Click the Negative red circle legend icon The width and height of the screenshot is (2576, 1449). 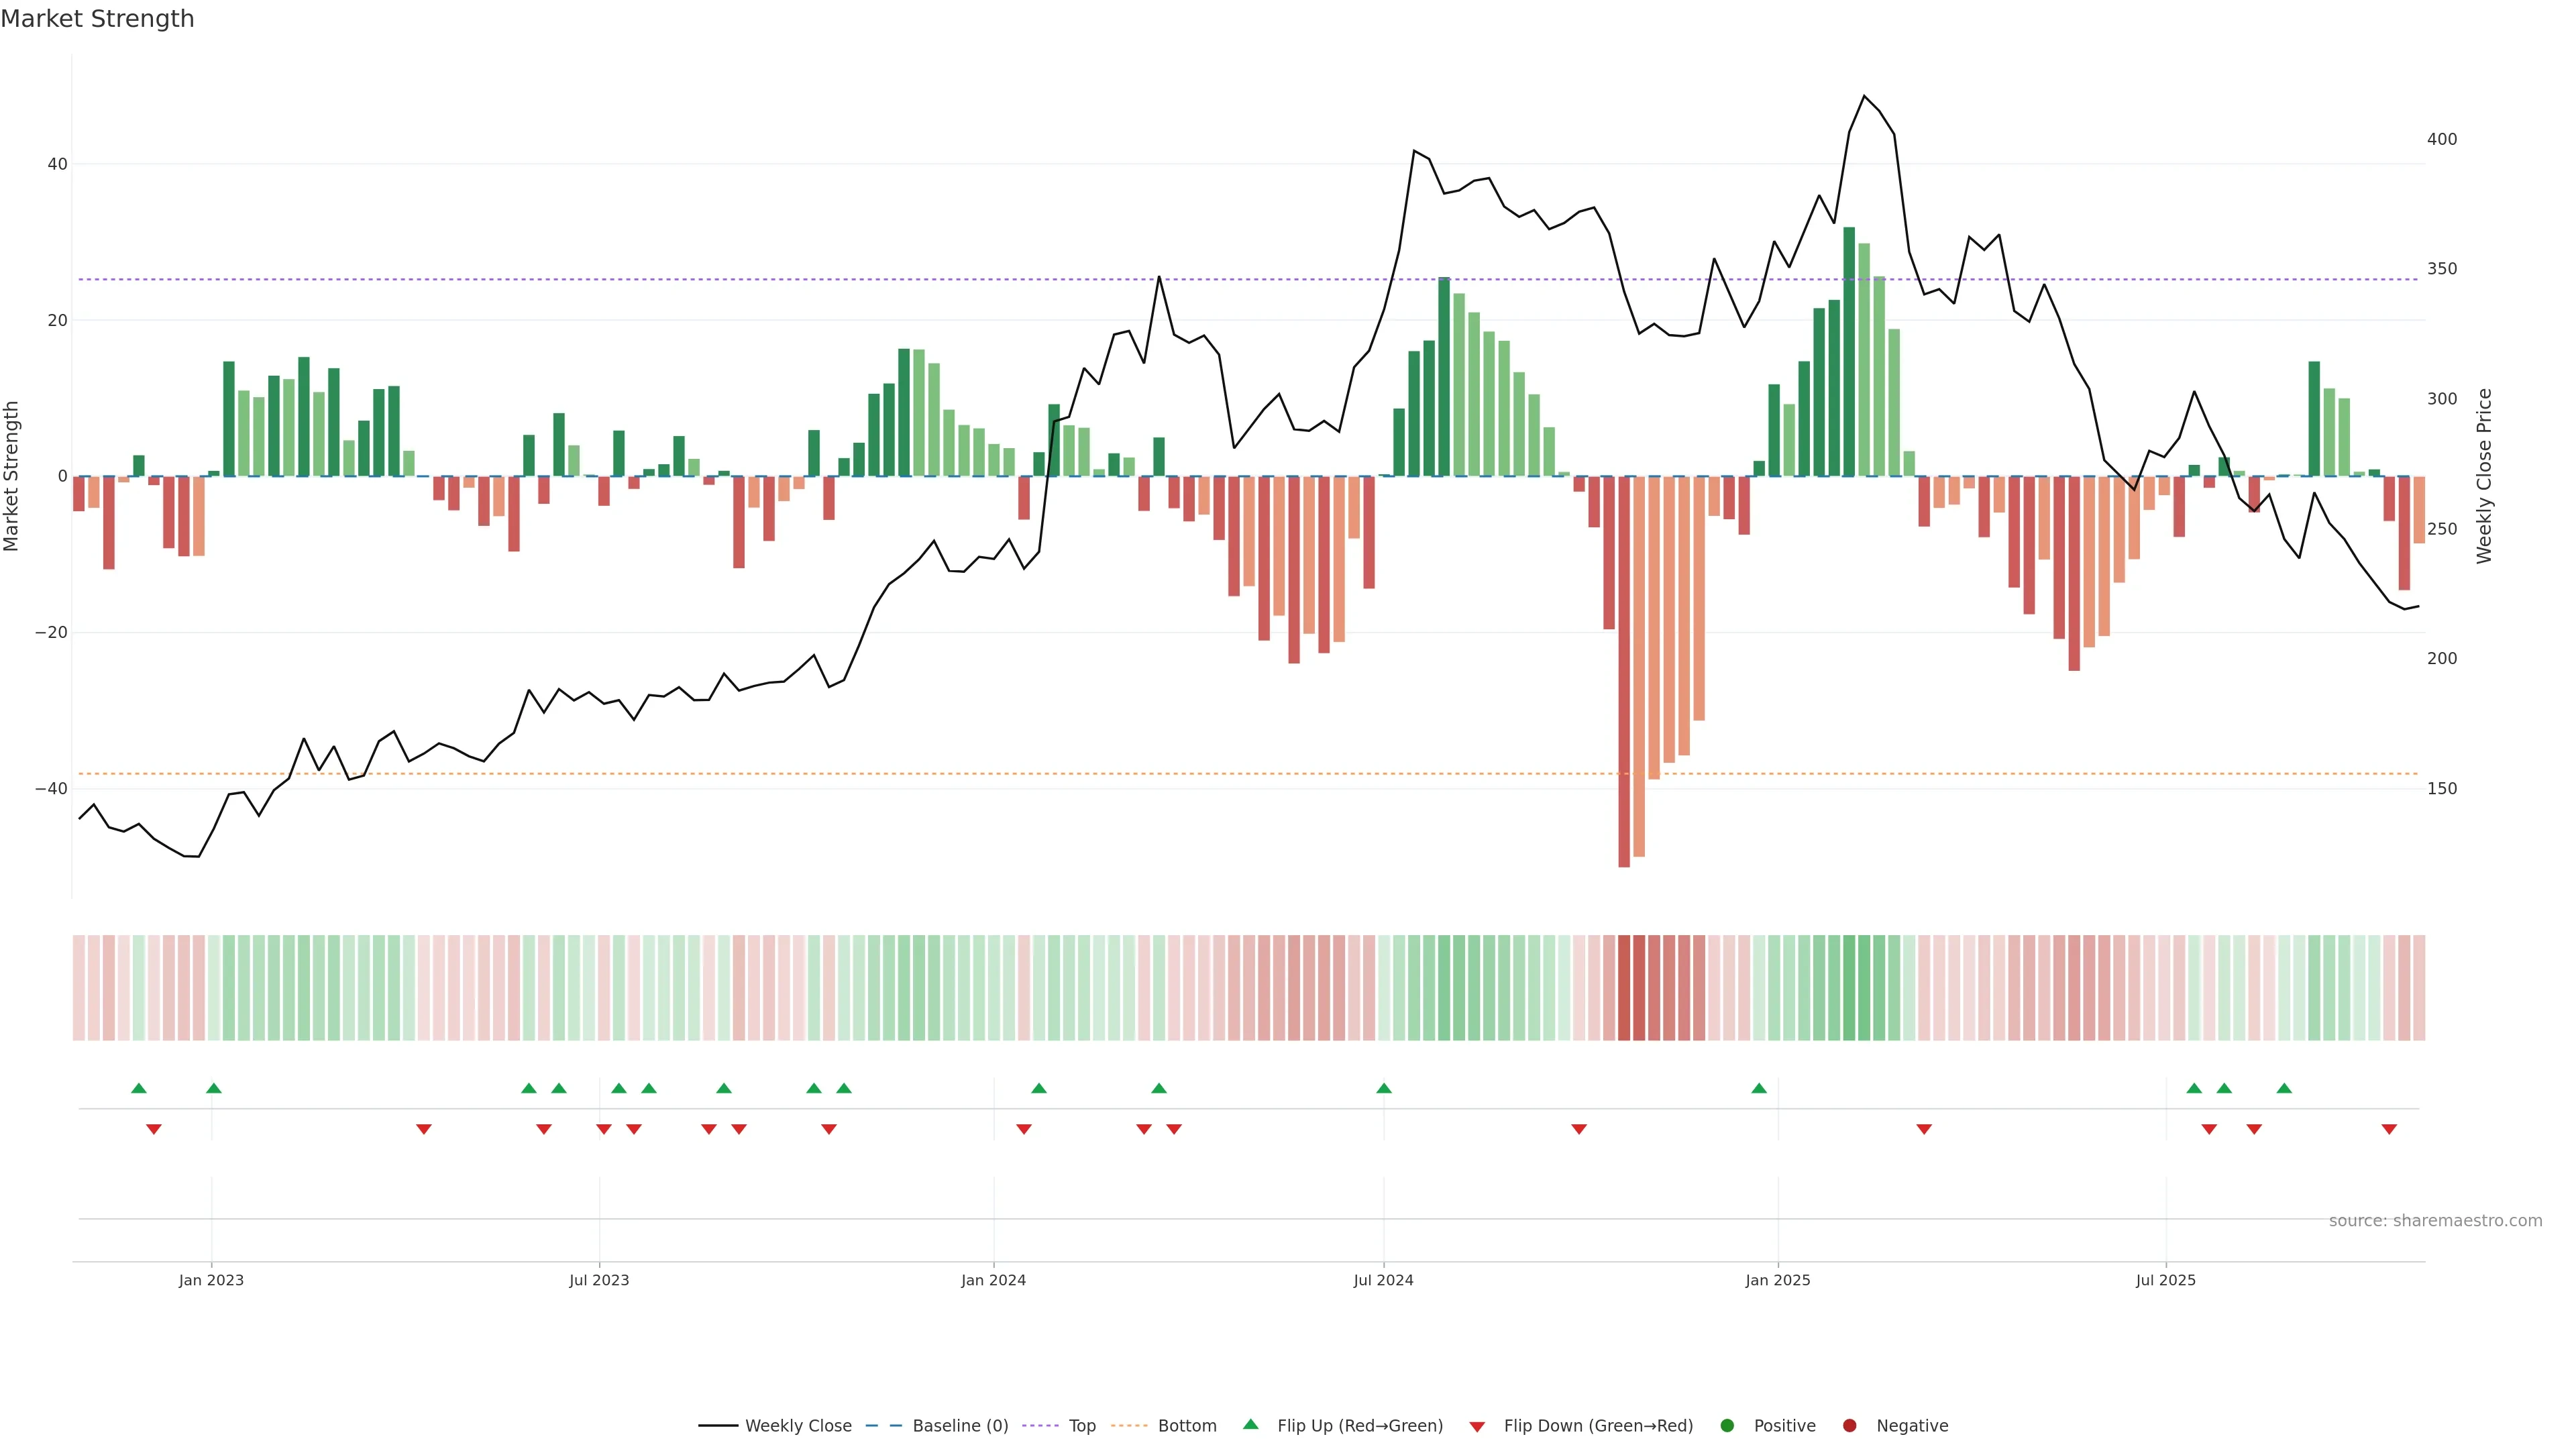1849,1425
